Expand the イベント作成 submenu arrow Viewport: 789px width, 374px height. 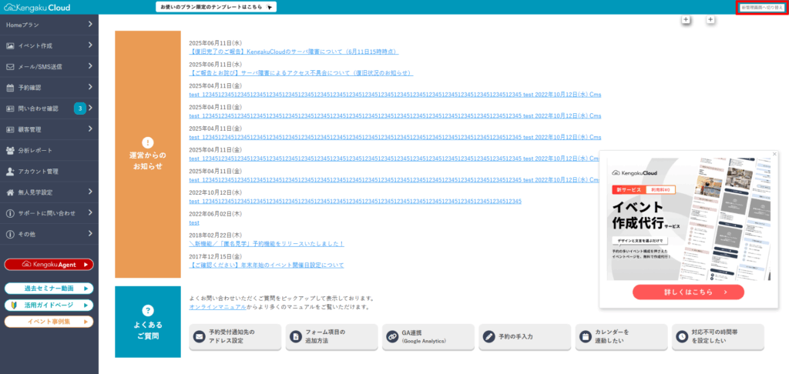[x=90, y=45]
